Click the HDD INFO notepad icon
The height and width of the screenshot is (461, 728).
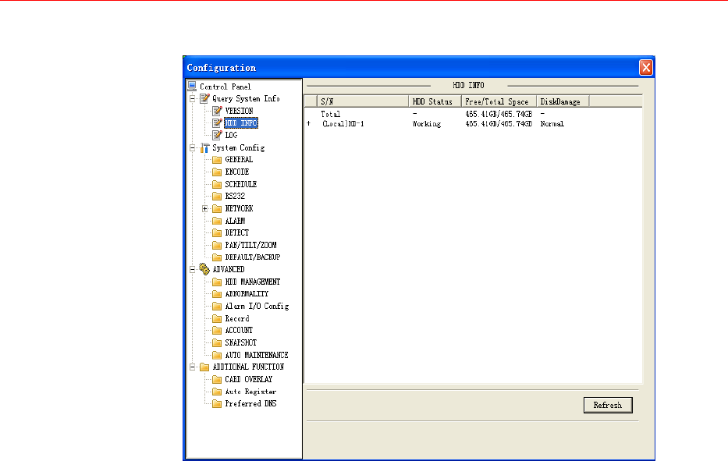coord(217,122)
